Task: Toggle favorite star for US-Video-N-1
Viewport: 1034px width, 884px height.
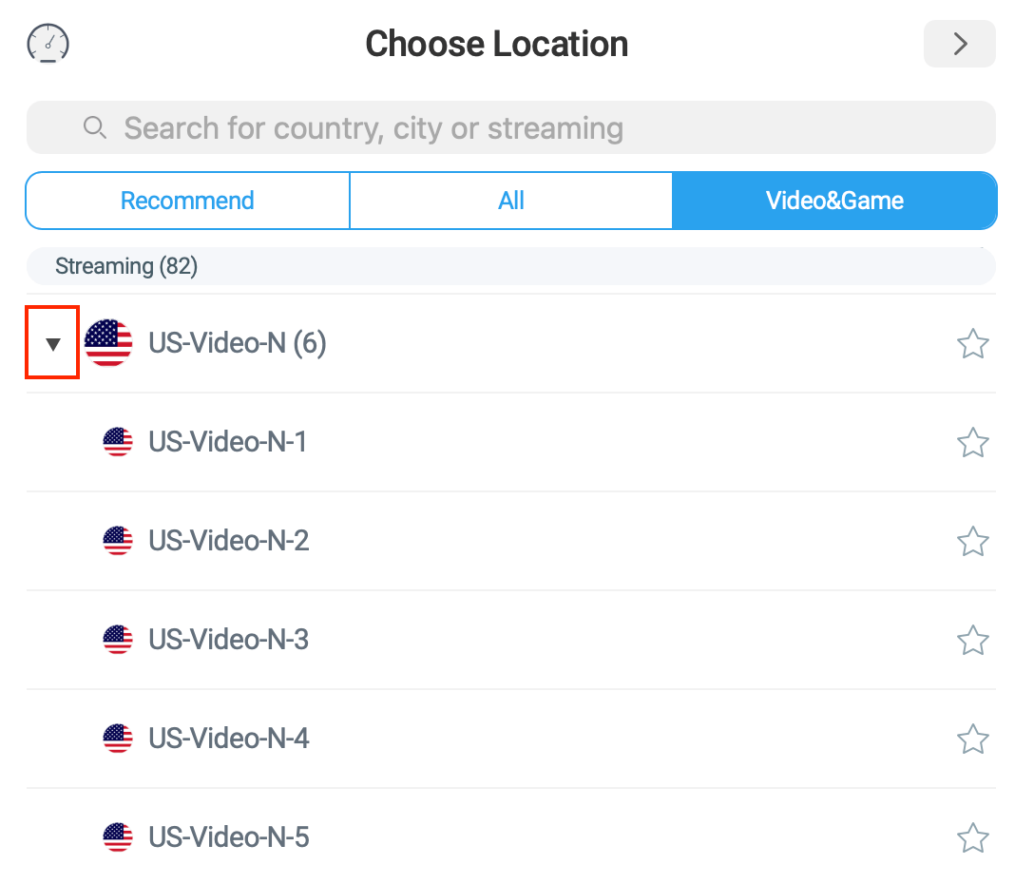Action: coord(972,442)
